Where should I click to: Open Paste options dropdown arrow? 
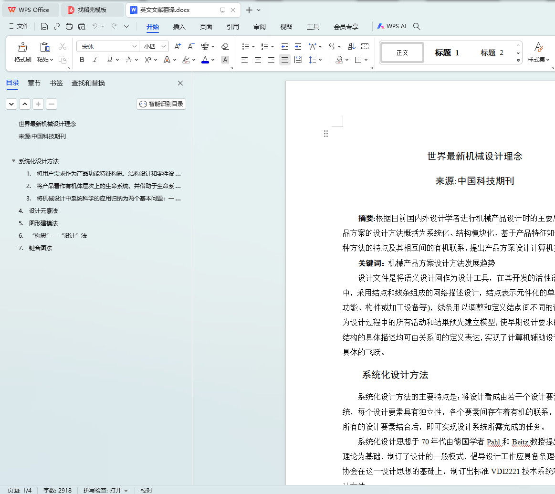point(52,60)
